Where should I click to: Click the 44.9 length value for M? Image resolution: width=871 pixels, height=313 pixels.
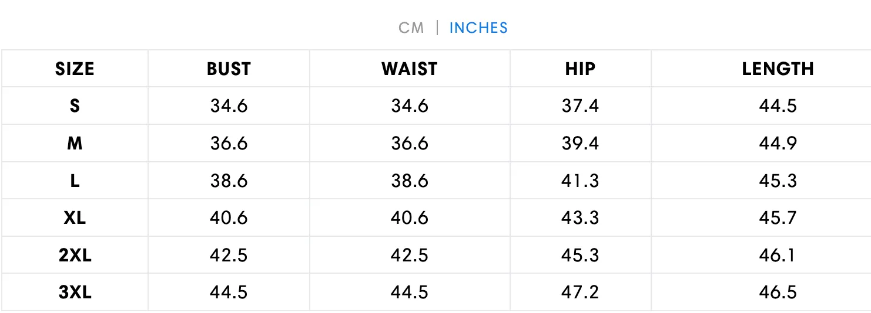point(778,143)
